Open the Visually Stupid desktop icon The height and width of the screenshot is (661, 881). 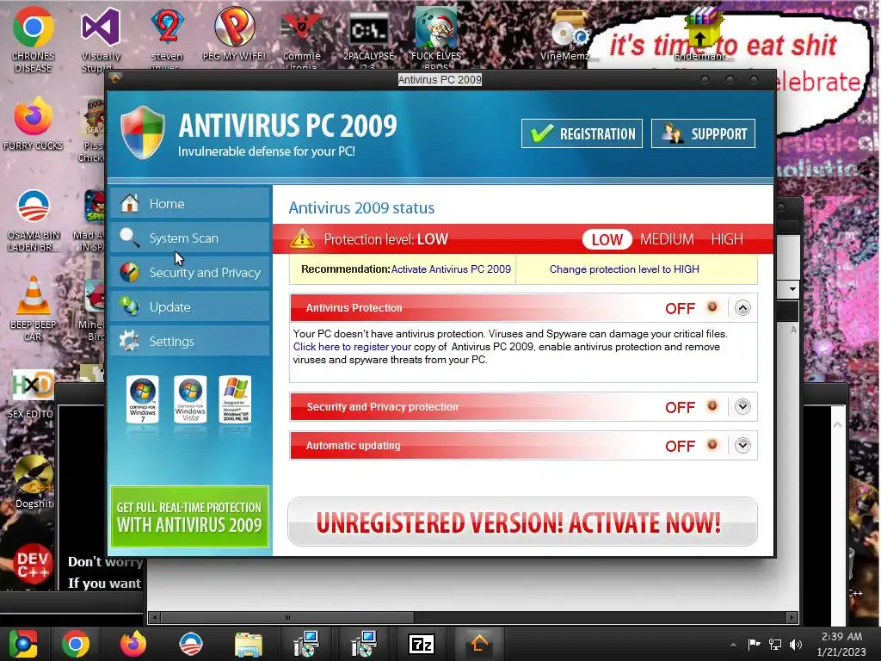pyautogui.click(x=100, y=40)
